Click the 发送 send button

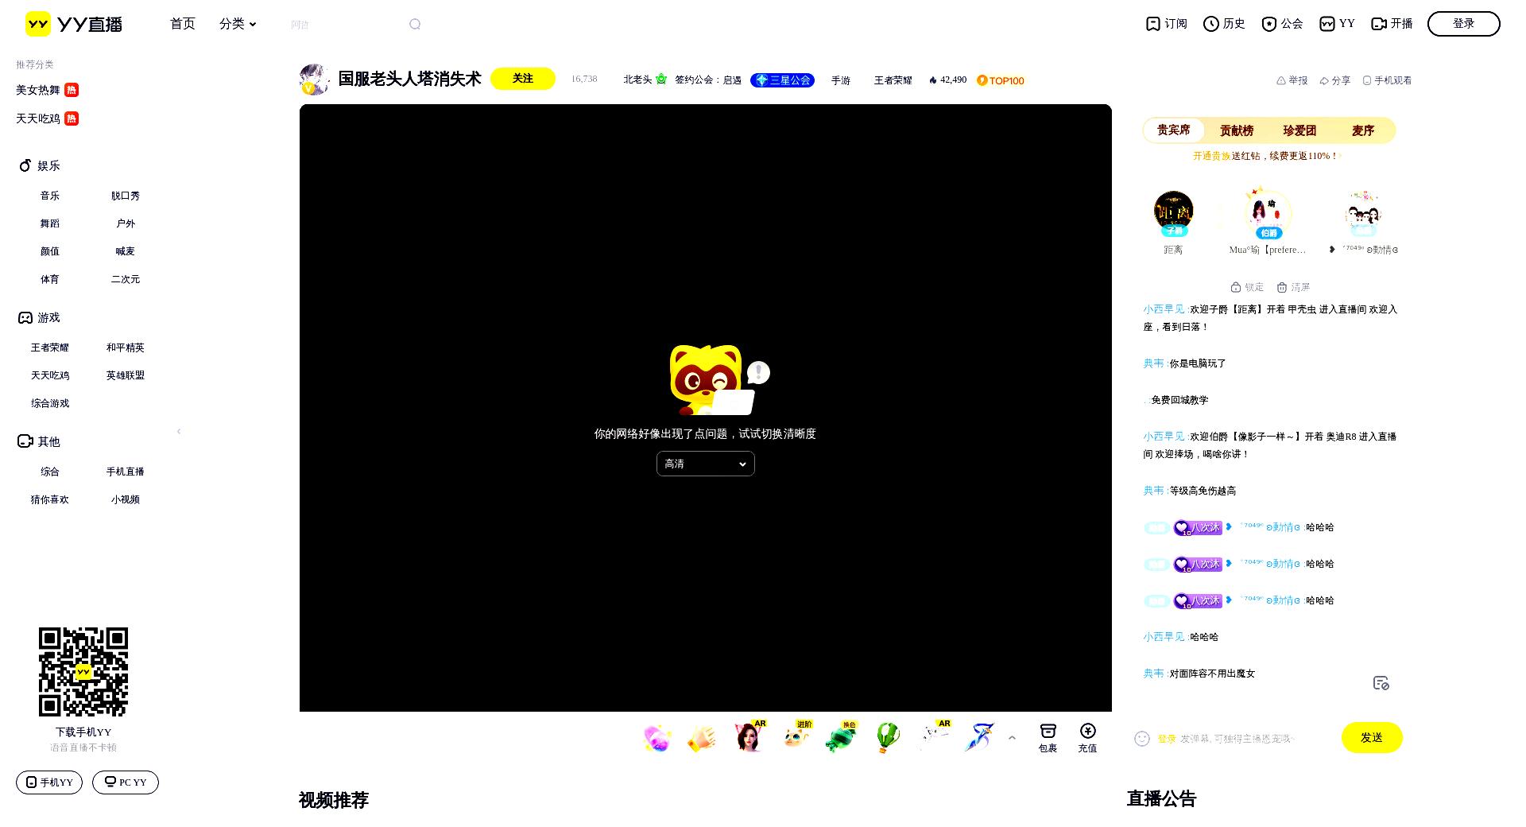pos(1372,738)
